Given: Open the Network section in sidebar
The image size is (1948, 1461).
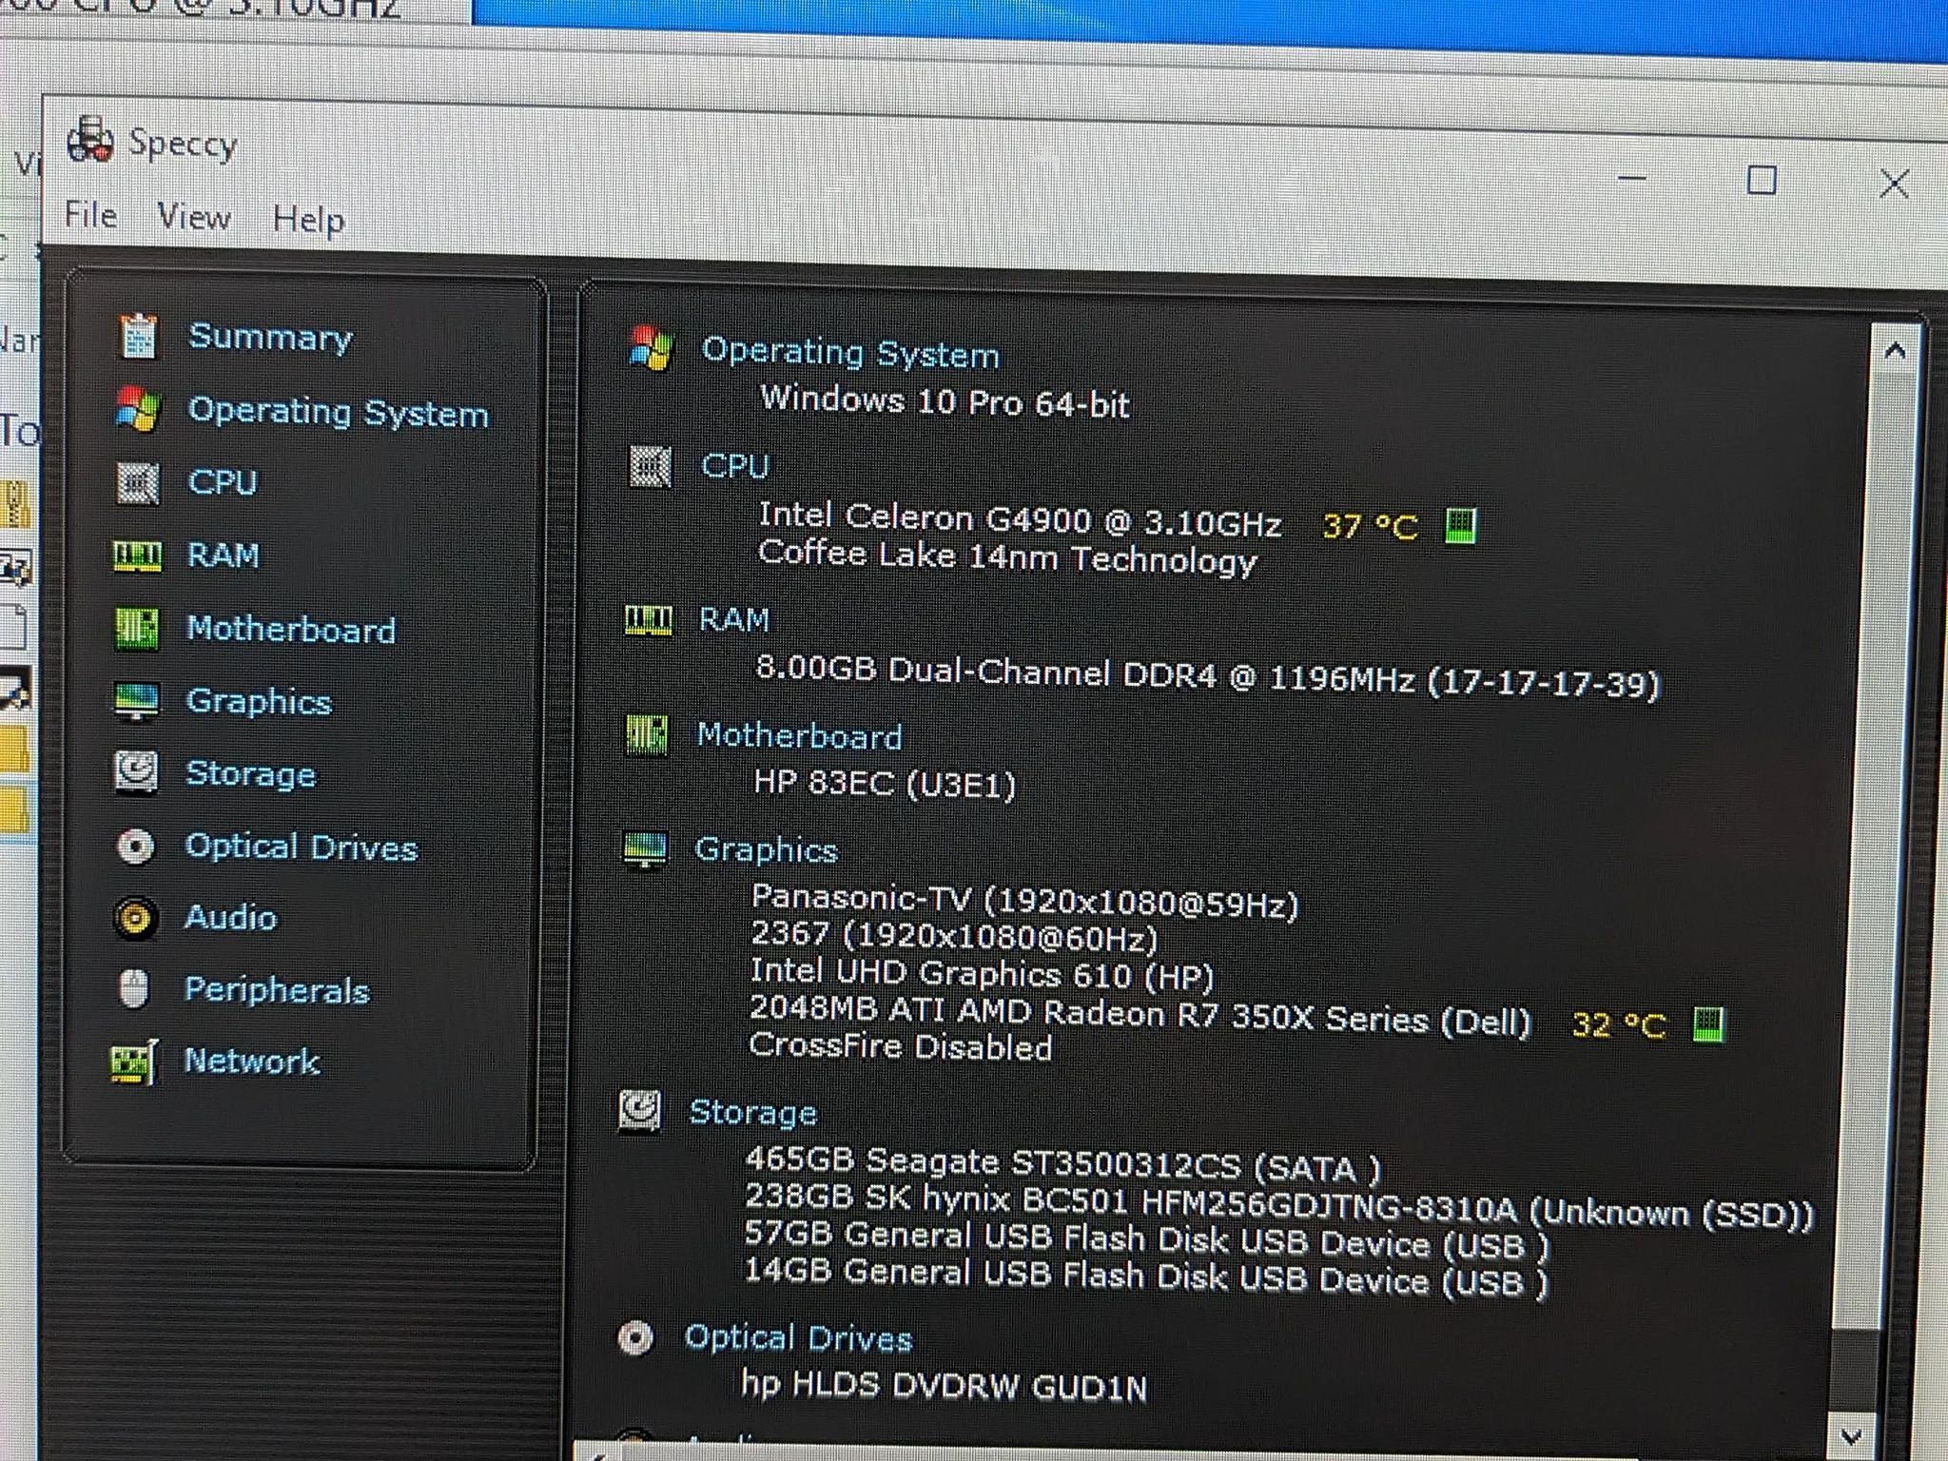Looking at the screenshot, I should tap(251, 1061).
